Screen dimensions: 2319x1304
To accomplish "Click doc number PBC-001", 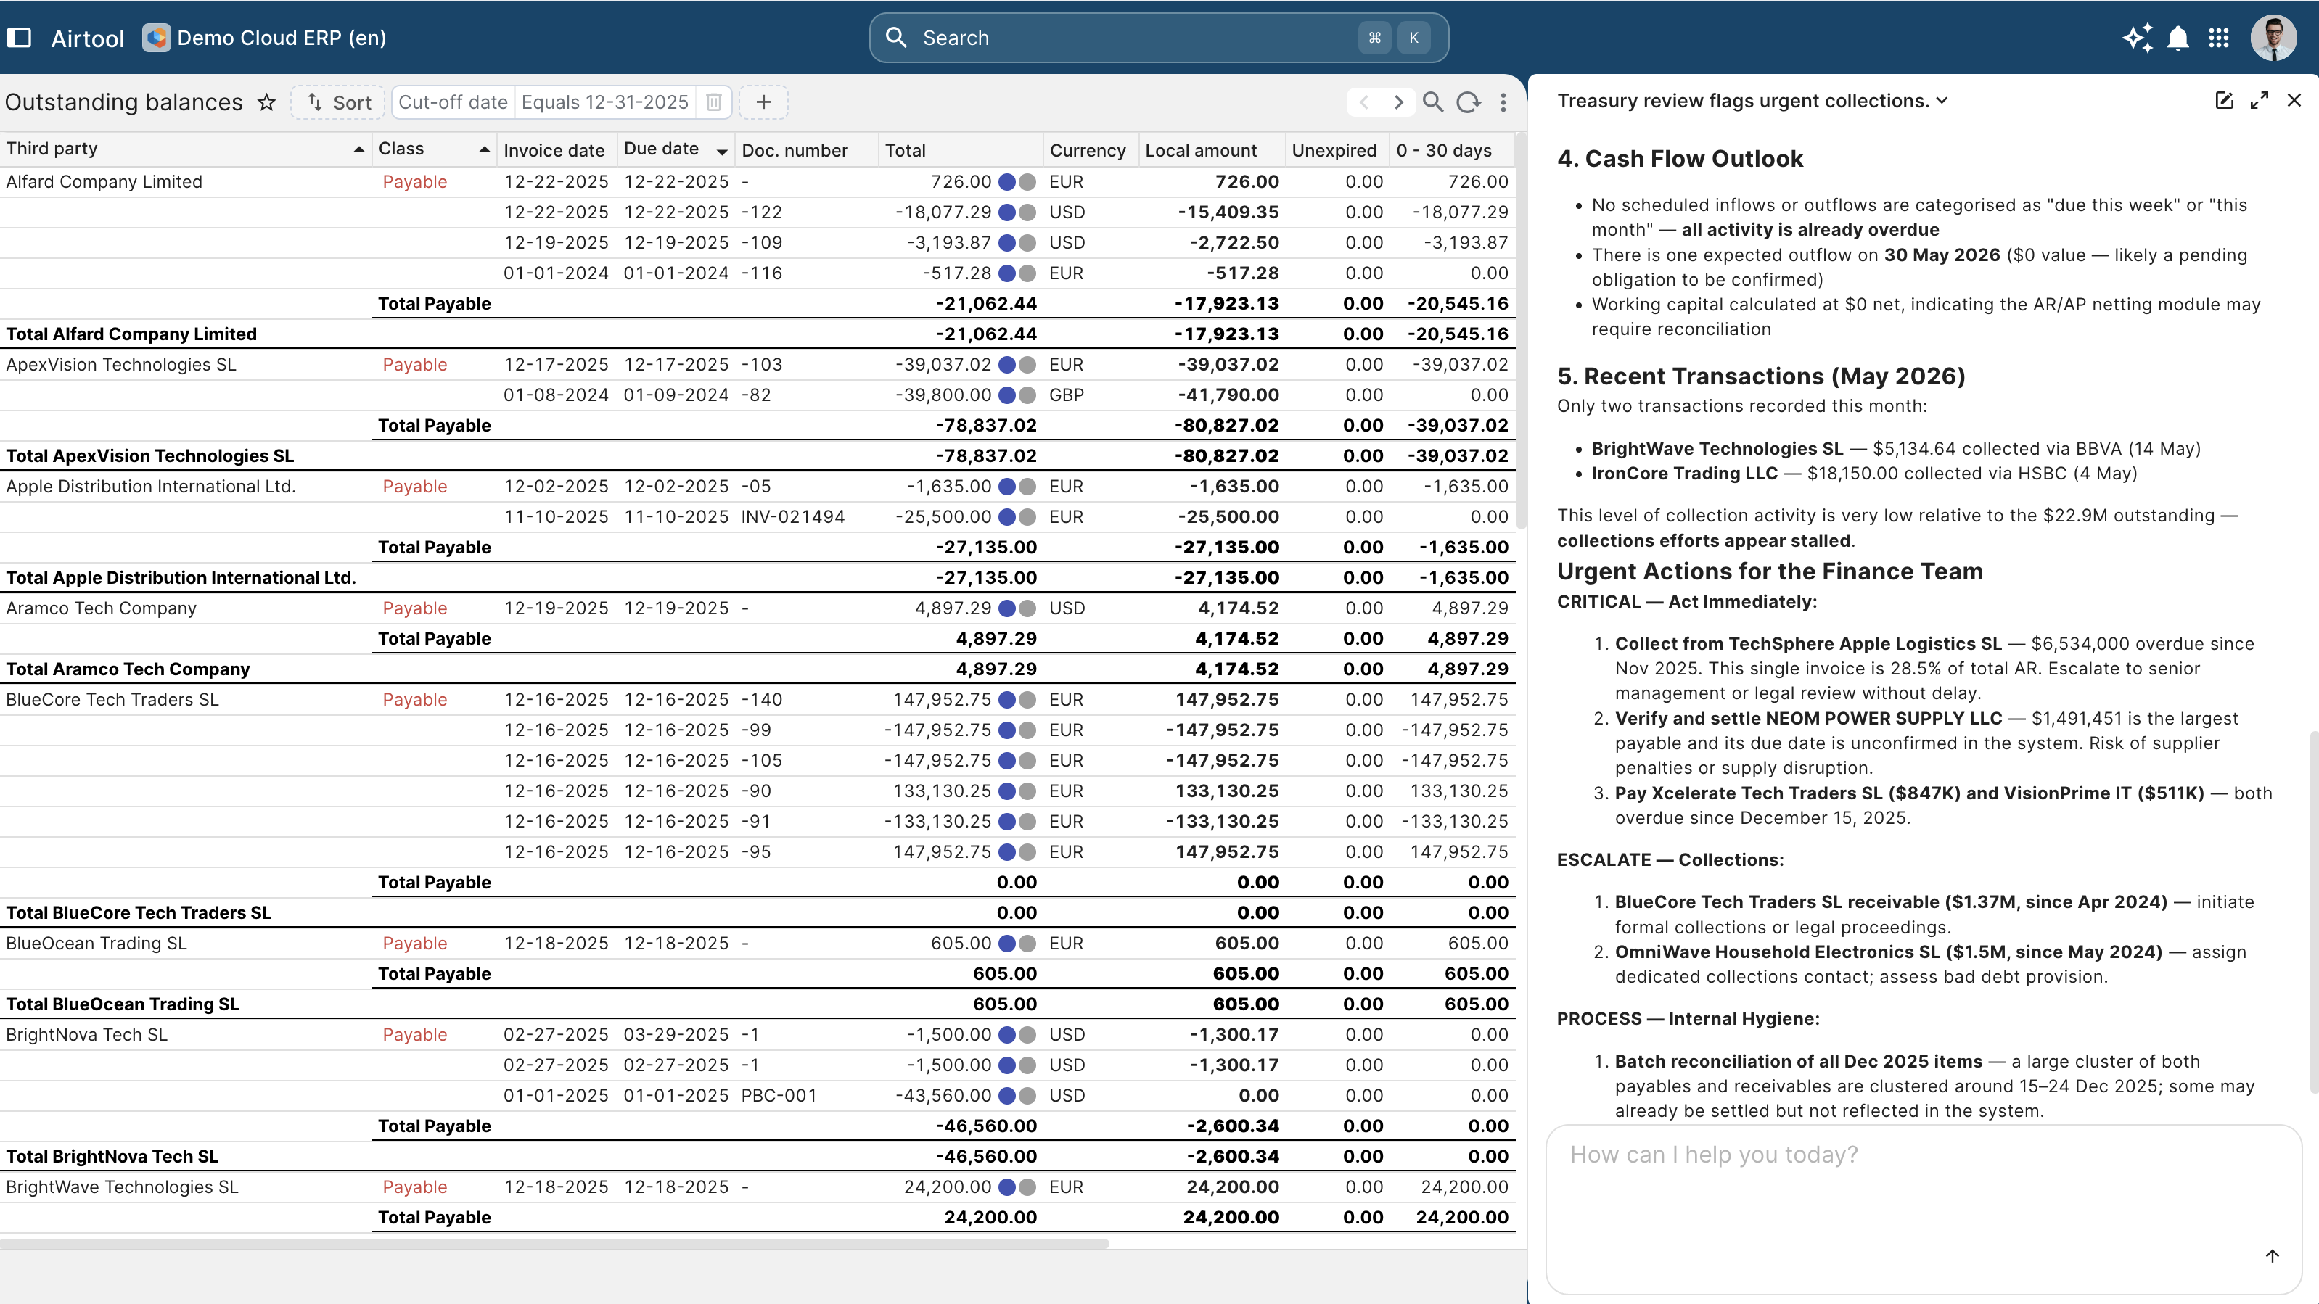I will point(779,1095).
